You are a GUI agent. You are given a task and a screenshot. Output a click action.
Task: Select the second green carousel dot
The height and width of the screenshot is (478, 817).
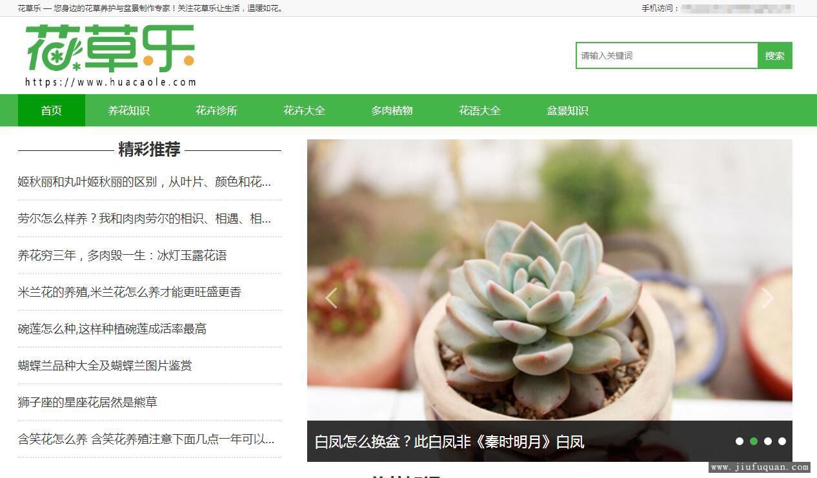coord(754,441)
